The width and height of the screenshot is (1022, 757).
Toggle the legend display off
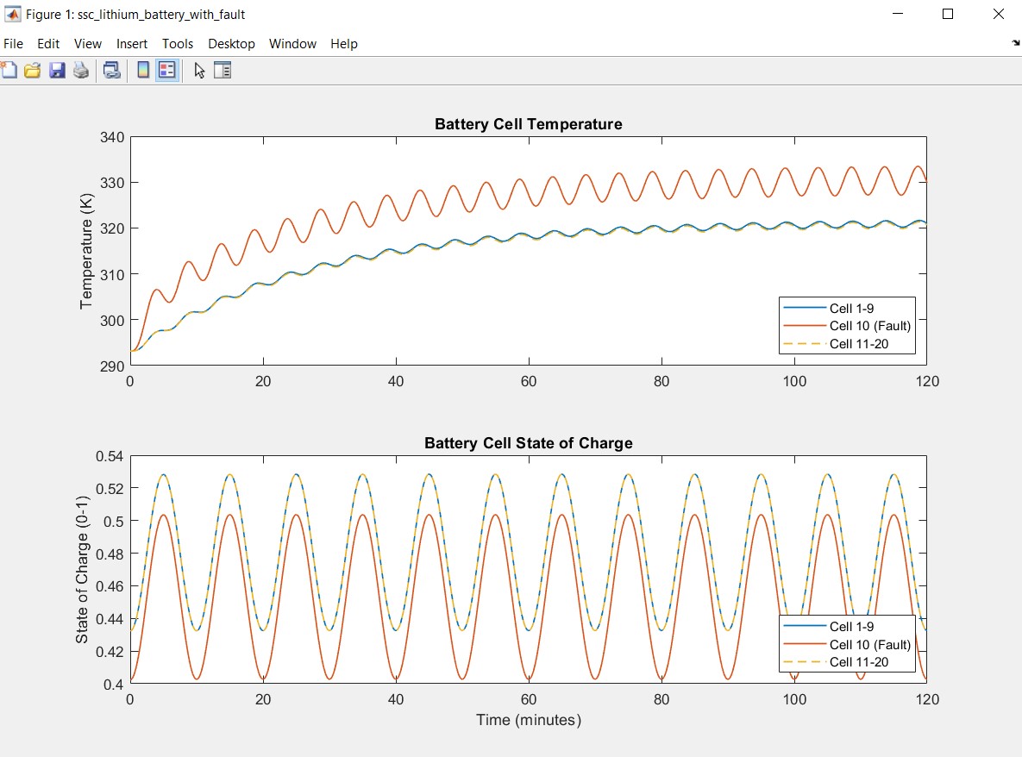166,70
